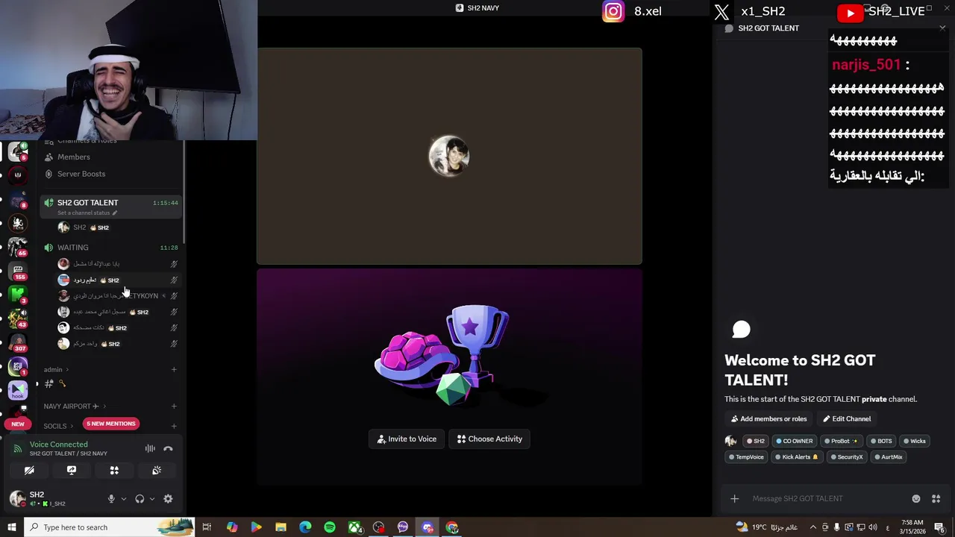
Task: Show hidden system tray icons
Action: point(813,527)
